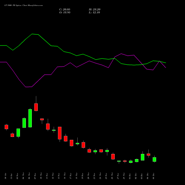Select the red candle on 26 Nov

coord(113,157)
